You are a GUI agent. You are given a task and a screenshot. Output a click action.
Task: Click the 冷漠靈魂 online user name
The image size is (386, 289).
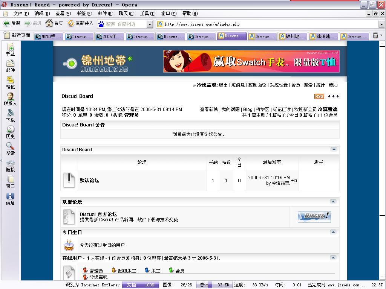98,277
